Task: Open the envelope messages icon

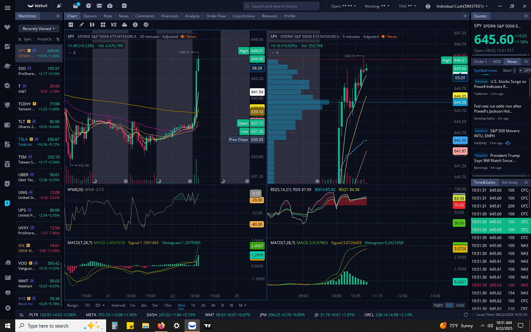Action: (x=99, y=6)
